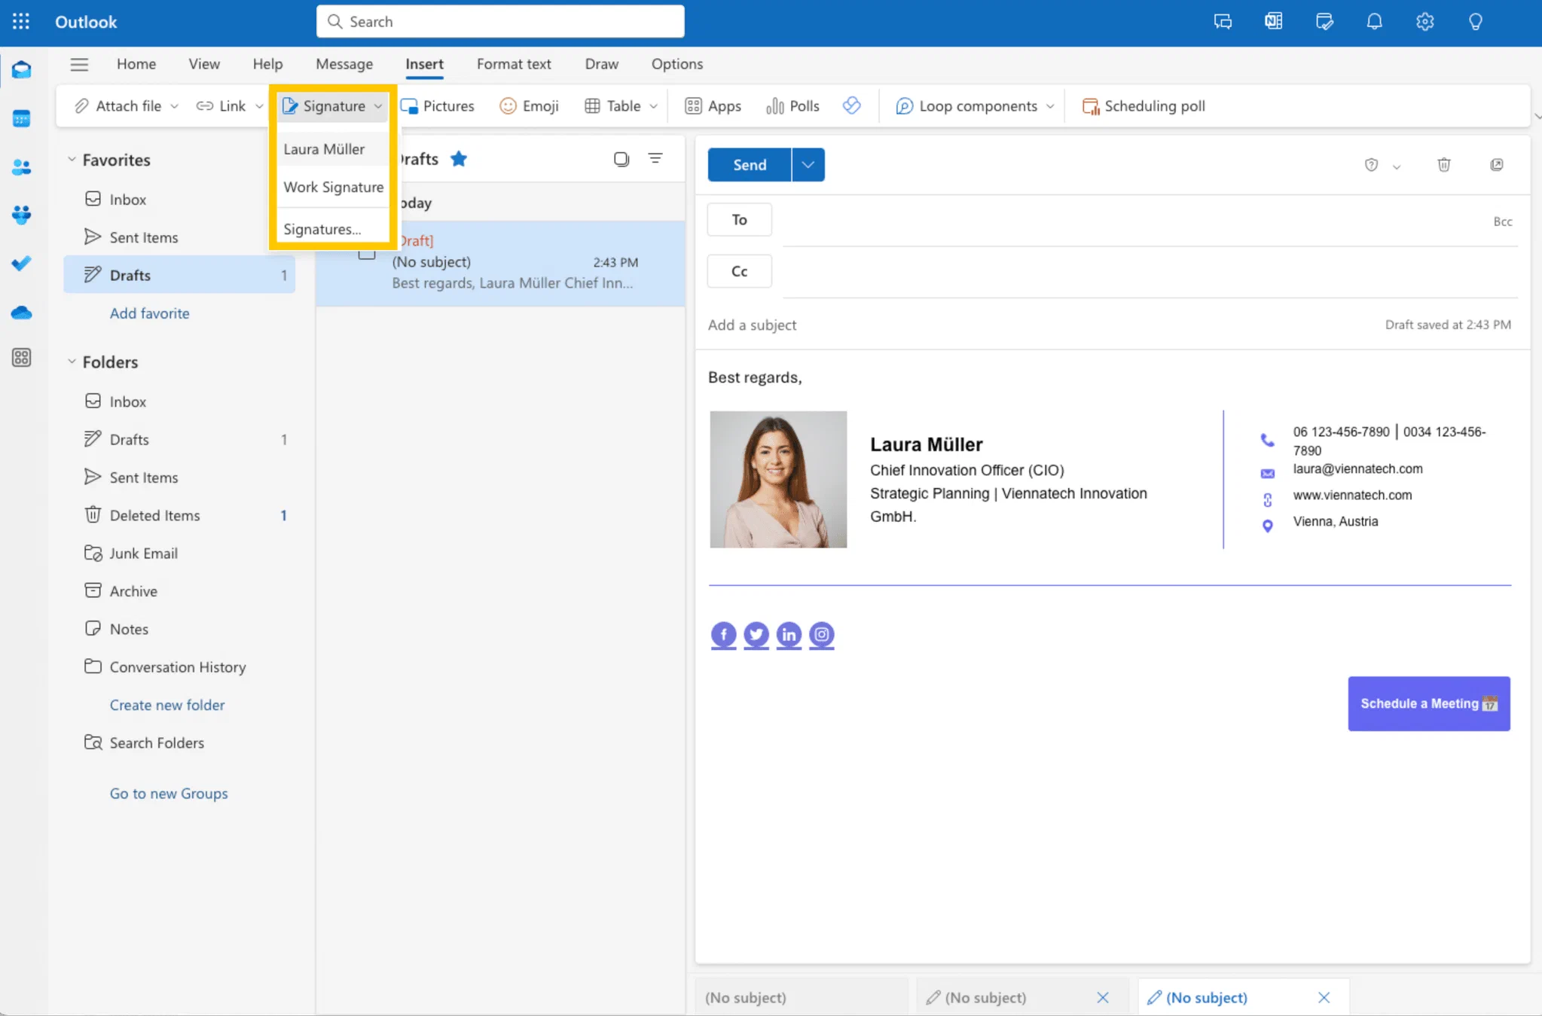Tick the checkbox on the draft message
Viewport: 1542px width, 1016px height.
367,254
